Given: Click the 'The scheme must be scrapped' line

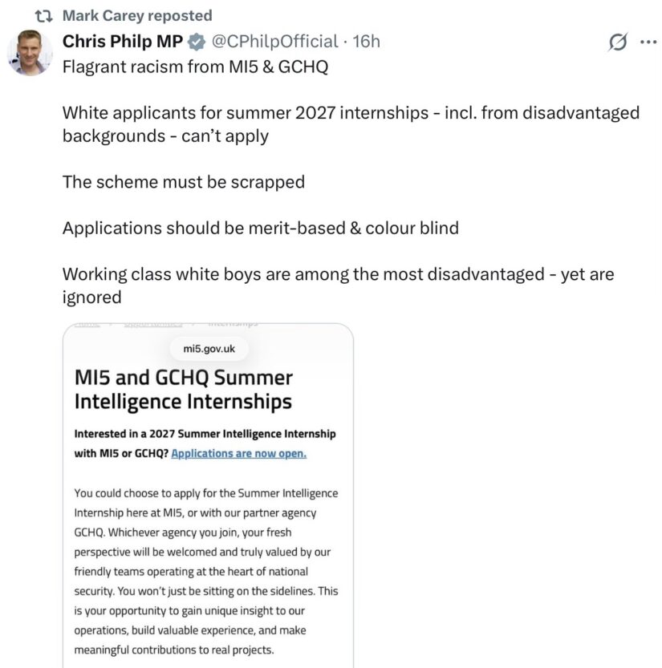Looking at the screenshot, I should pos(184,182).
